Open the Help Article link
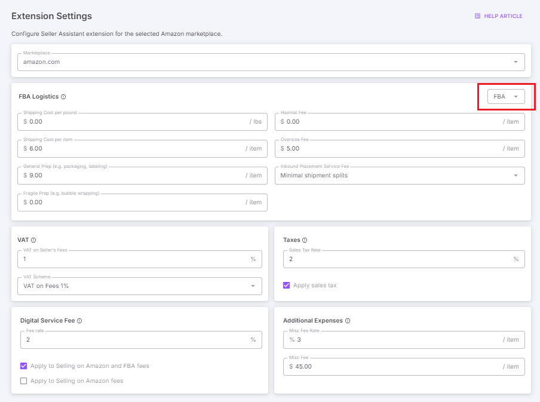Image resolution: width=540 pixels, height=402 pixels. [x=502, y=16]
